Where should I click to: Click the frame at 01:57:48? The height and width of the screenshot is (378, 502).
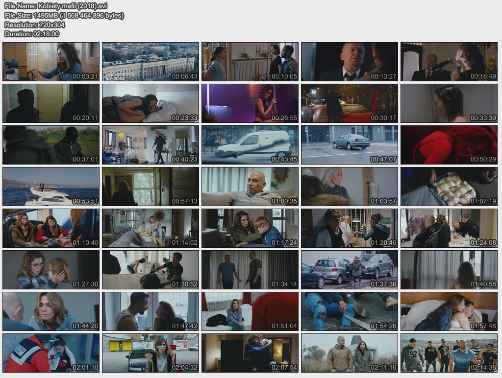[x=449, y=311]
